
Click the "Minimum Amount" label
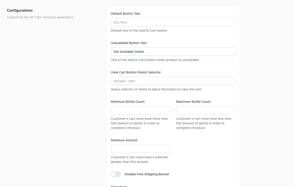(124, 140)
